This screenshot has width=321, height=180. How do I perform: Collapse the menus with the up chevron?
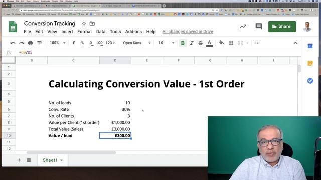[x=295, y=43]
